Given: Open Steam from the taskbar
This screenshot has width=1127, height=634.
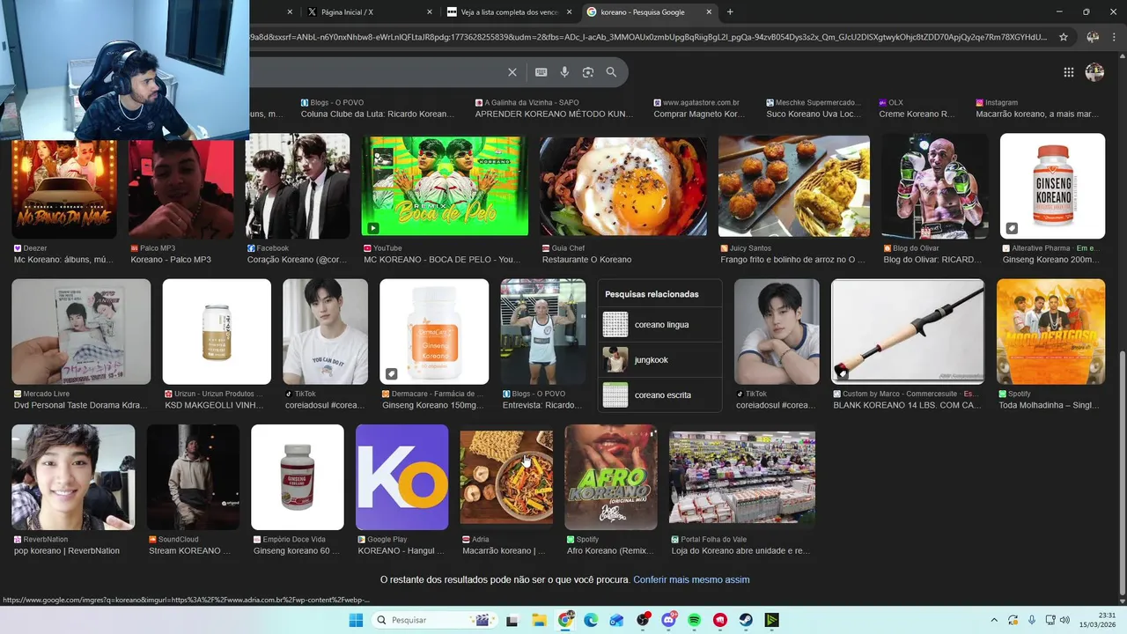Looking at the screenshot, I should 746,620.
